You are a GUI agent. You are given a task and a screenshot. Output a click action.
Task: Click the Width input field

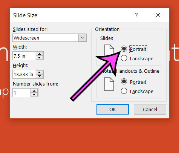click(24, 56)
